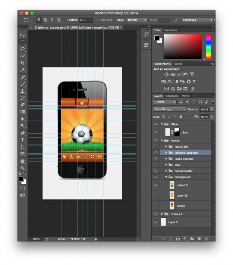Select the Crop tool
Screen dimensions: 233x265
(x=23, y=63)
